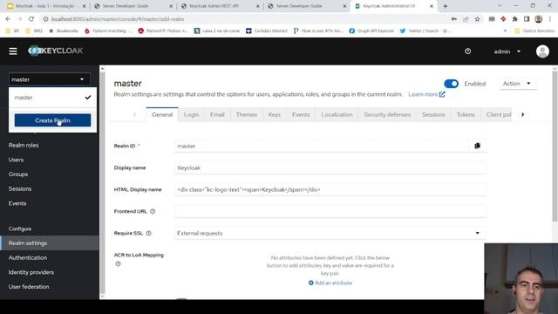Open the realm Sessions tab
Image resolution: width=558 pixels, height=314 pixels.
point(433,114)
